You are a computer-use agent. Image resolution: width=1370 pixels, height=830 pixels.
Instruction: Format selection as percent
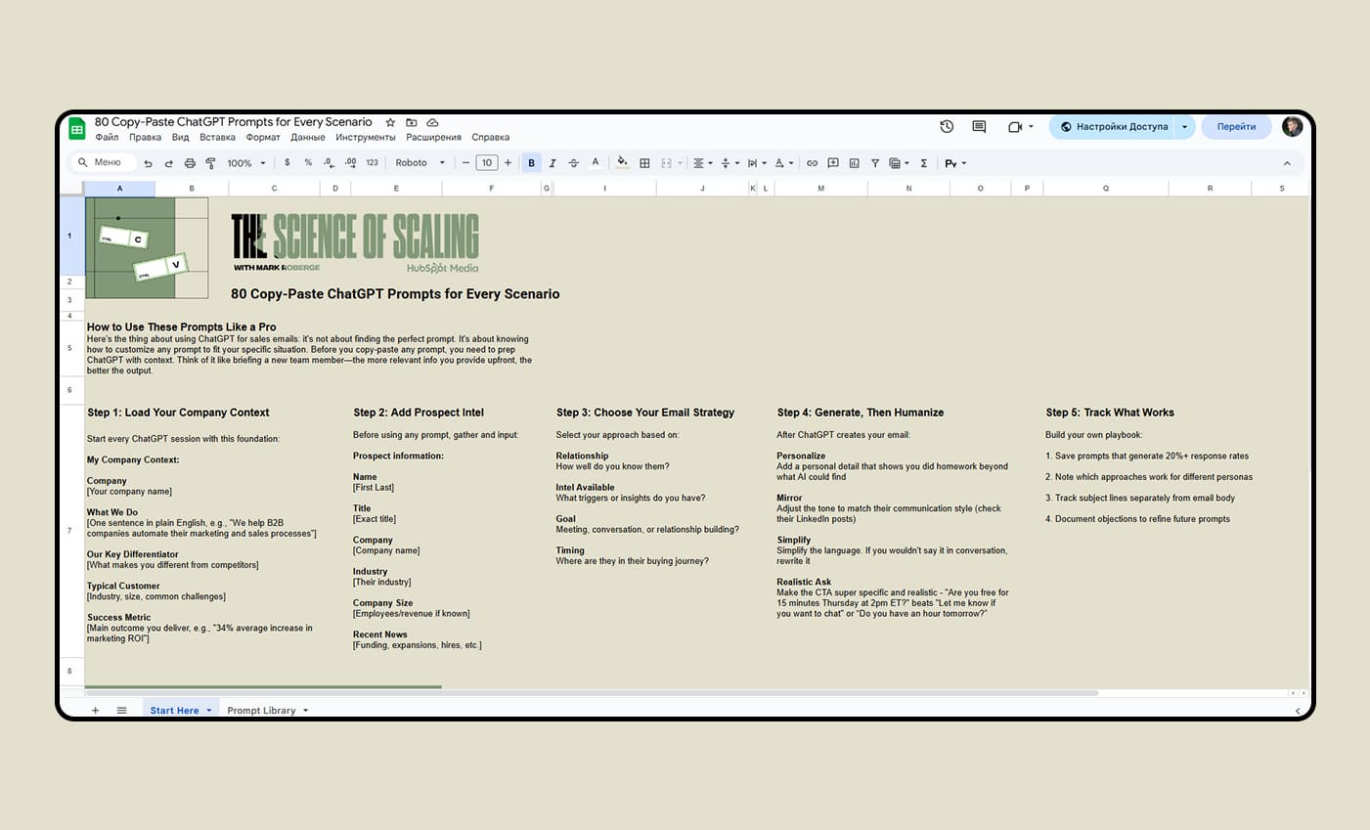(x=308, y=163)
